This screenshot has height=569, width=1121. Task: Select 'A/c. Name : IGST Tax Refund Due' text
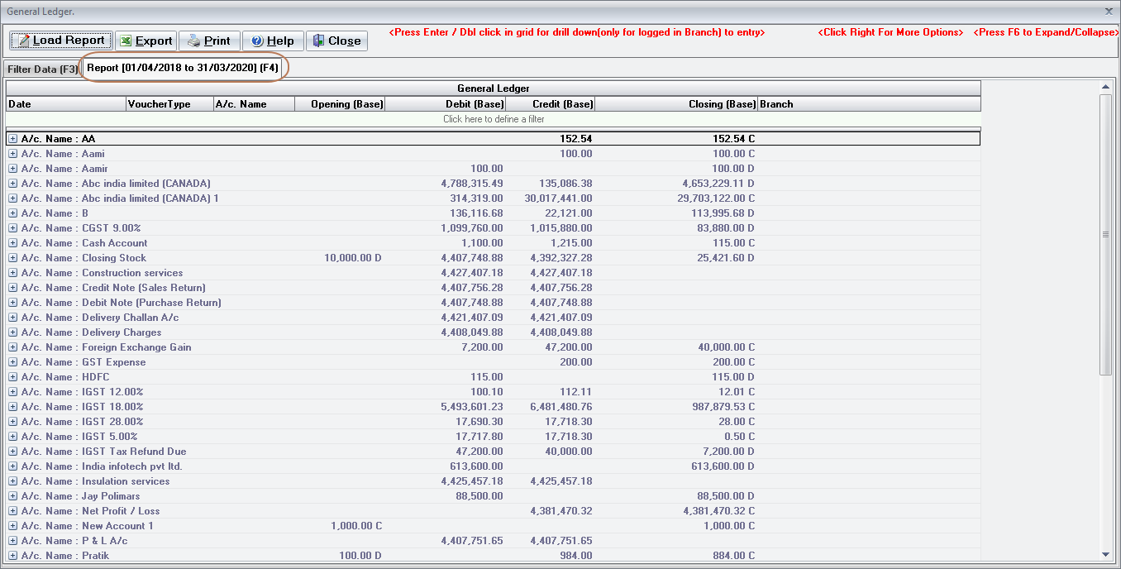(x=104, y=452)
